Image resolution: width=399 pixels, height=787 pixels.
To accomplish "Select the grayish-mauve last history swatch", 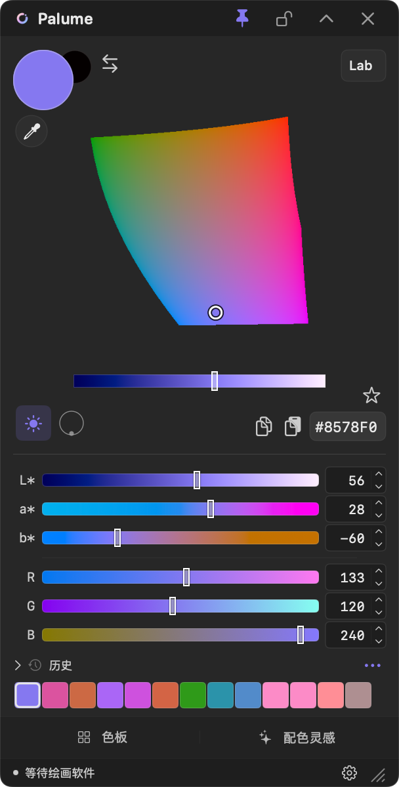I will tap(358, 695).
